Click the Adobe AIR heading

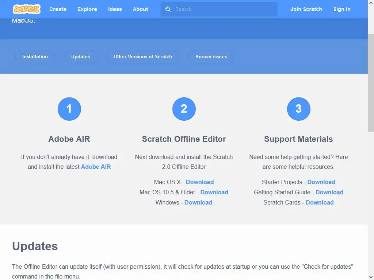coord(69,139)
